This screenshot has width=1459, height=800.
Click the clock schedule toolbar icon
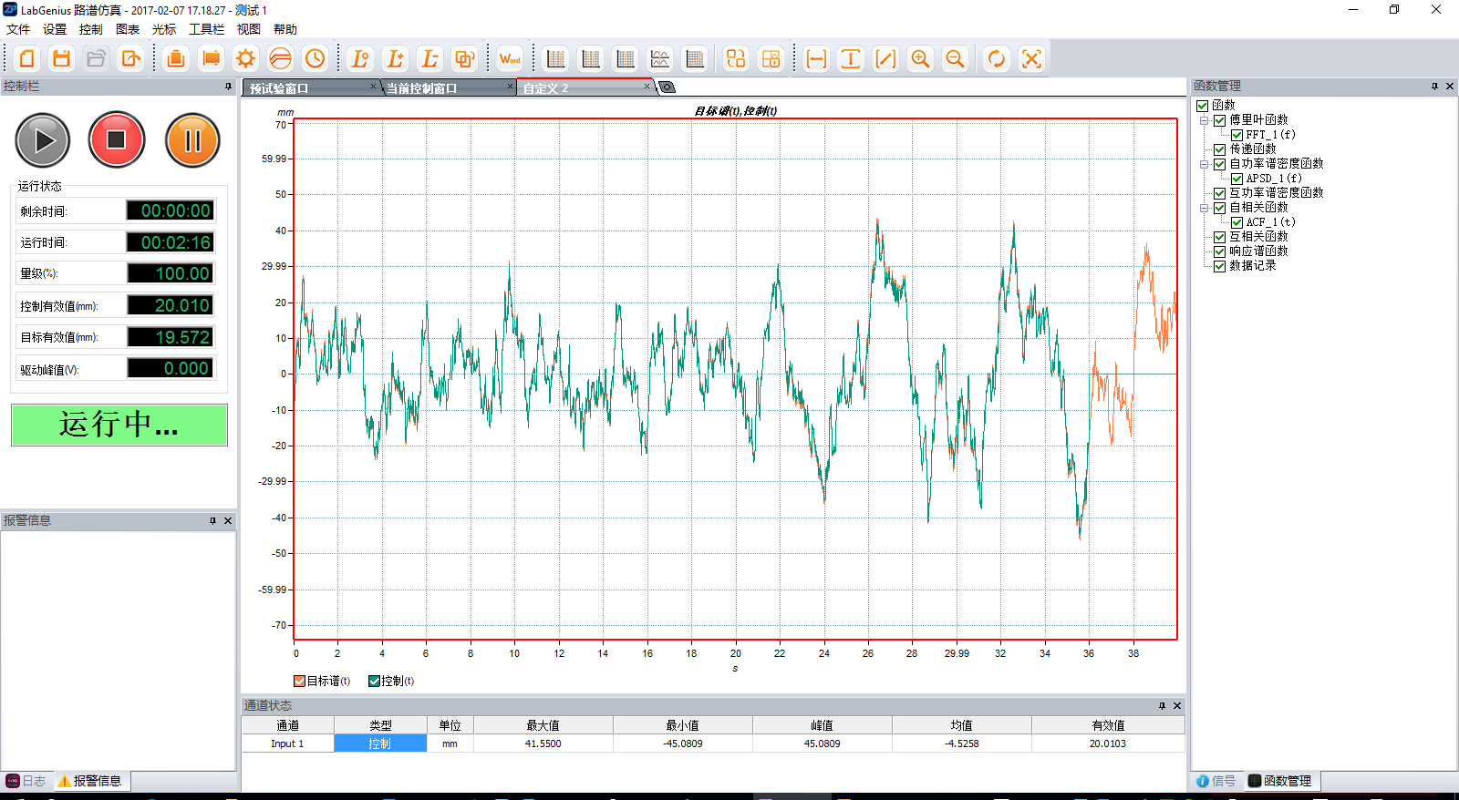click(x=315, y=59)
